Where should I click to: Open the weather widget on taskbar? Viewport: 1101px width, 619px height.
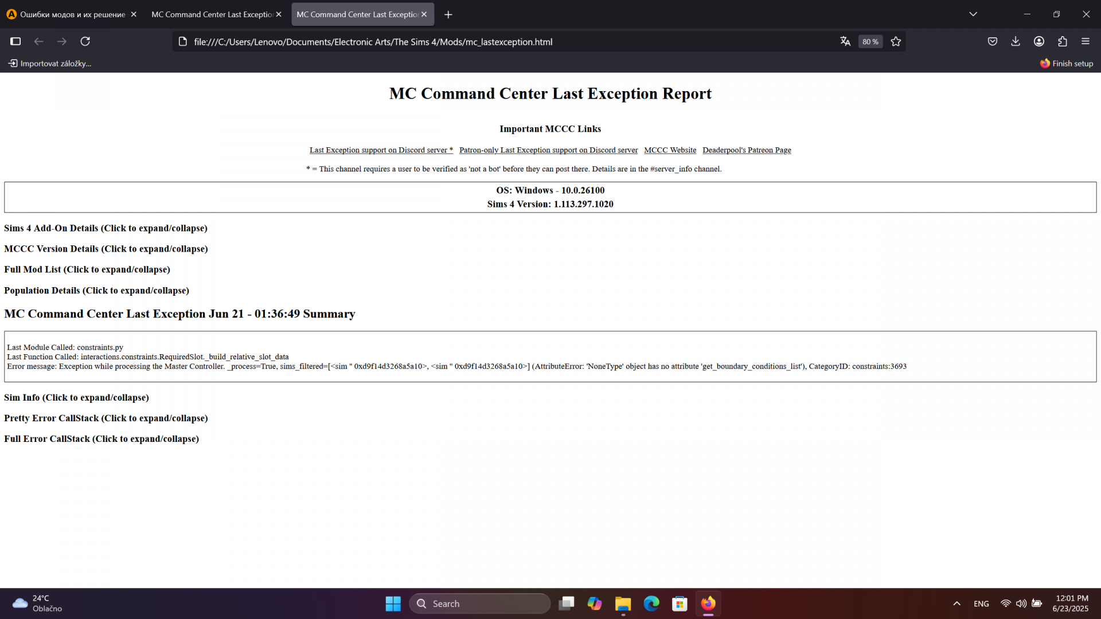click(37, 604)
